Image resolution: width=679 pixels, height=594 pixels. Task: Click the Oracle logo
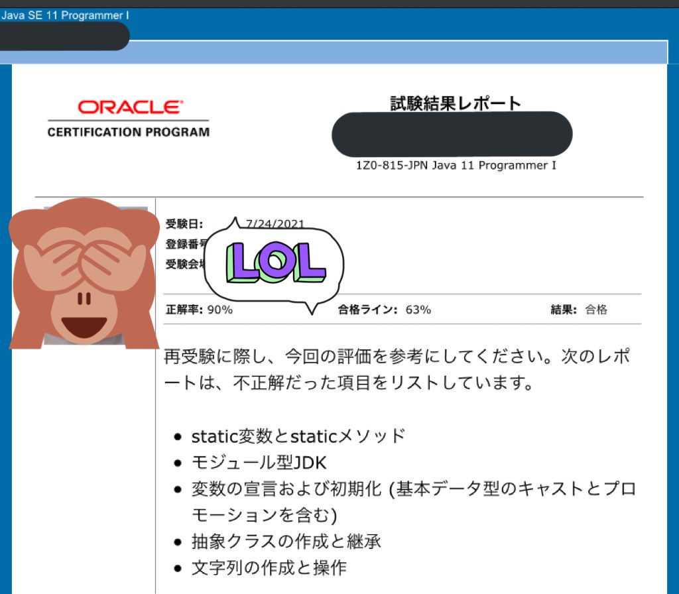tap(131, 107)
